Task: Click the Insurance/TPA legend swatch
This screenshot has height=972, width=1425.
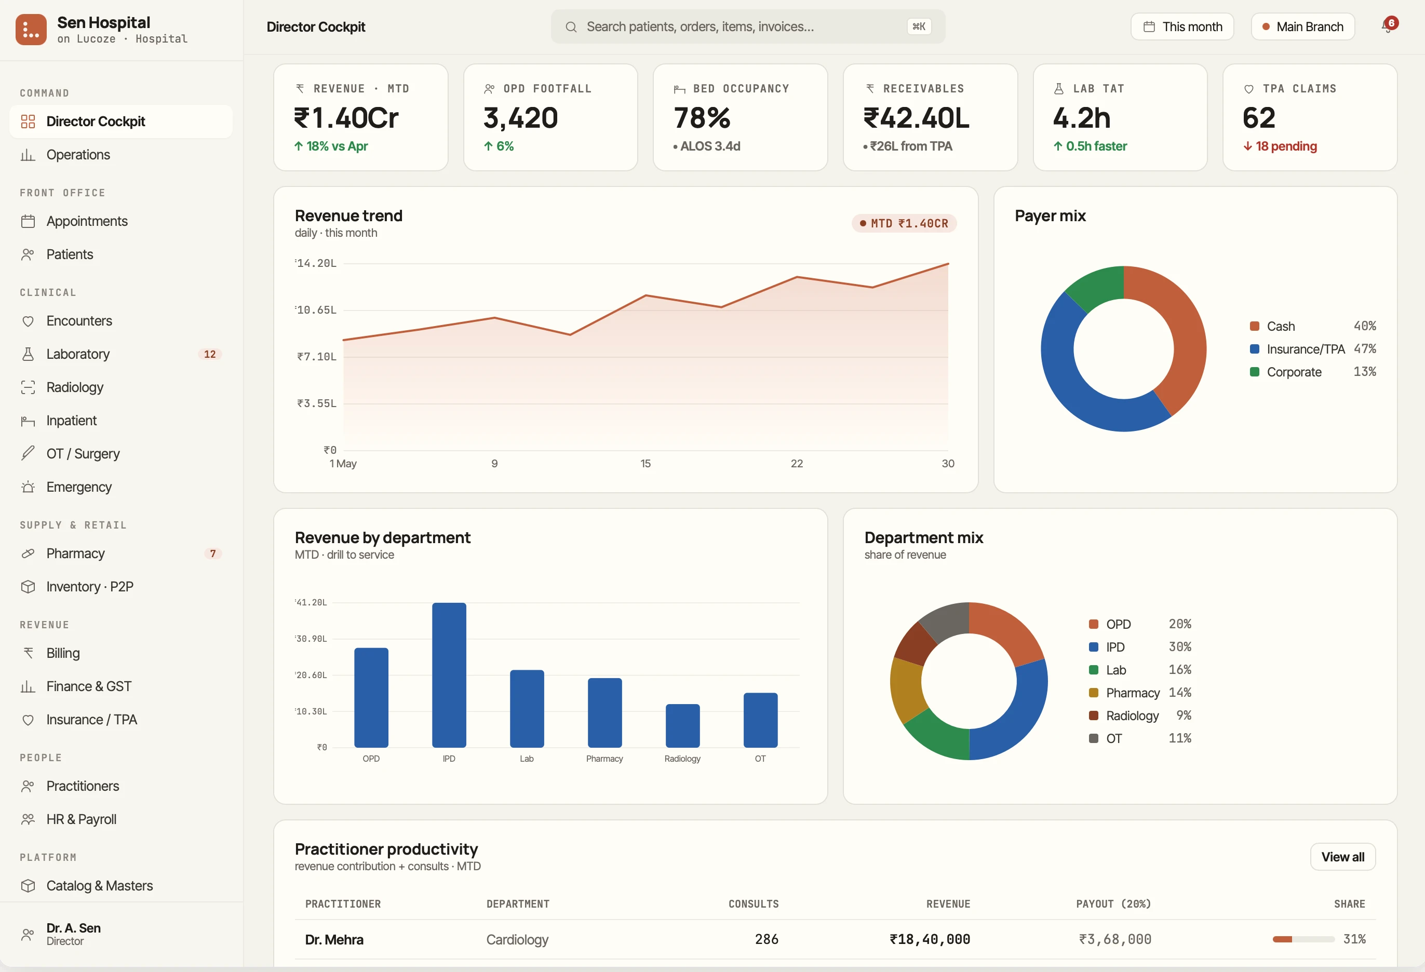Action: tap(1255, 349)
